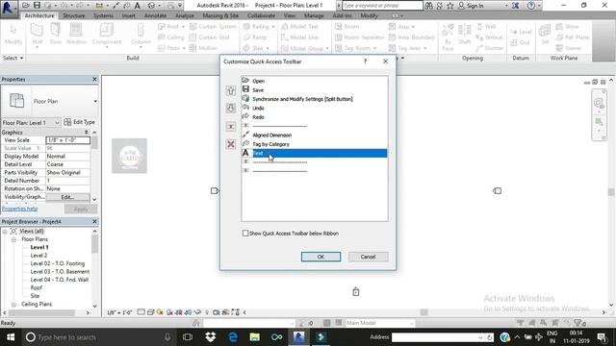Click the view scale control in view bar

coord(119,312)
